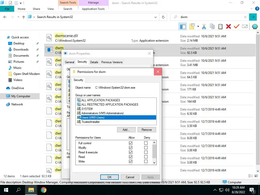Click the dwmscene.dll file icon

tap(49, 38)
